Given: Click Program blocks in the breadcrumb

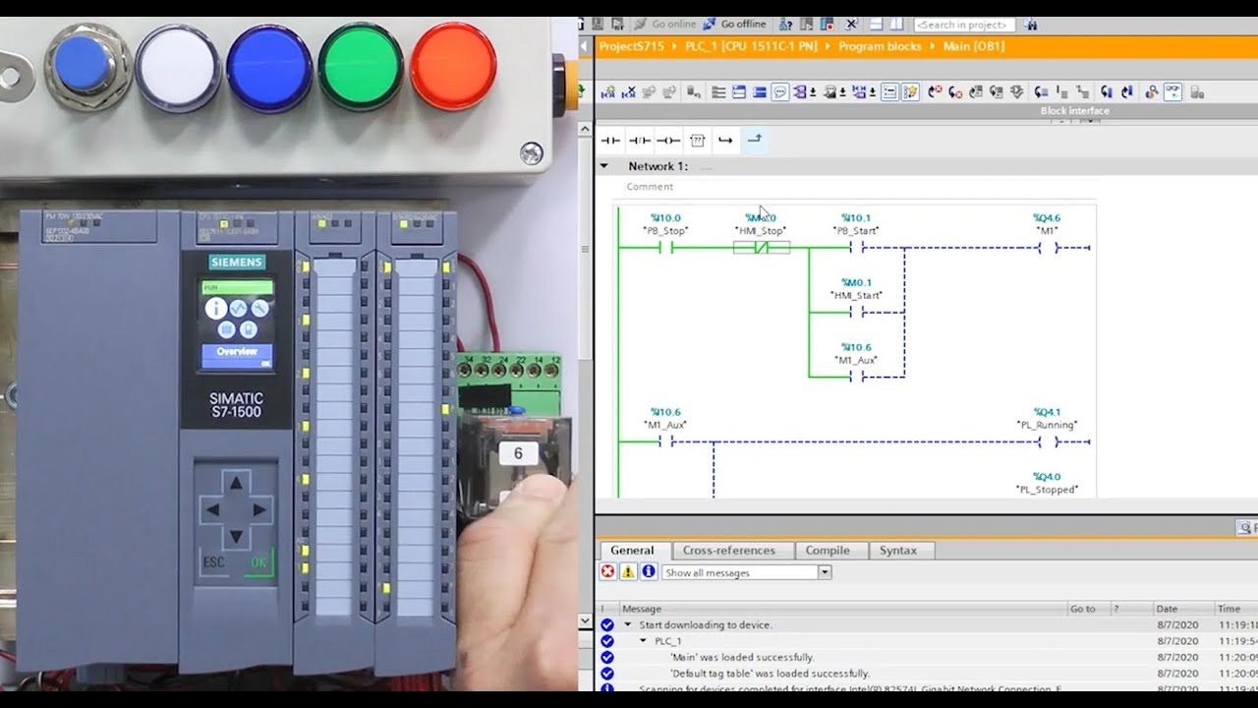Looking at the screenshot, I should [x=880, y=46].
